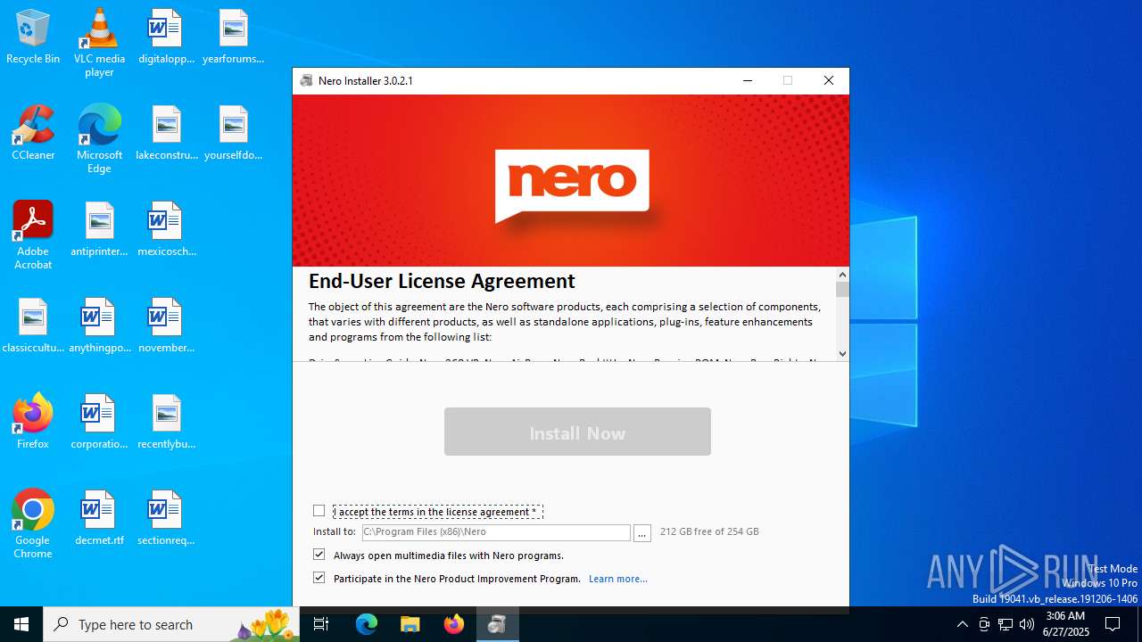Select the recentlybu image file icon
The width and height of the screenshot is (1142, 642).
pos(166,423)
